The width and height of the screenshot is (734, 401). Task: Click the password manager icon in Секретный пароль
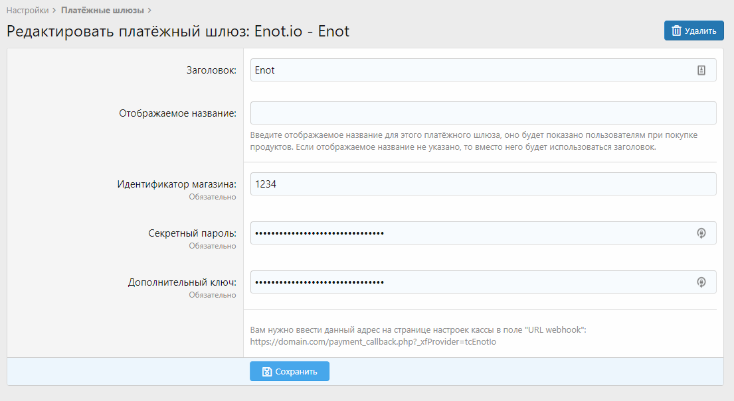click(x=701, y=233)
